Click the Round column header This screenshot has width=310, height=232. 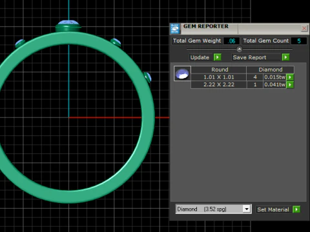[x=219, y=70]
